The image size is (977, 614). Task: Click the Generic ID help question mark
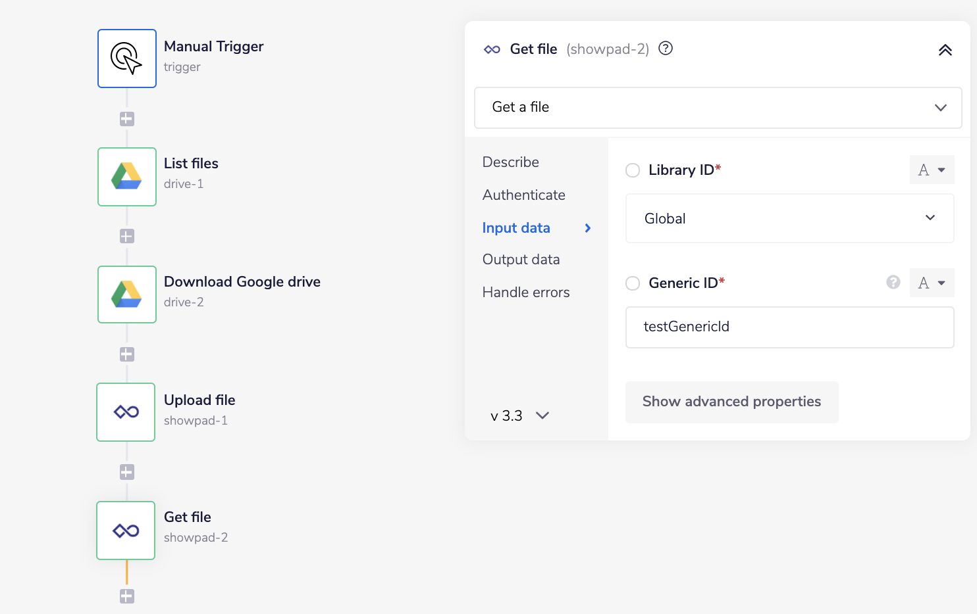pos(893,282)
